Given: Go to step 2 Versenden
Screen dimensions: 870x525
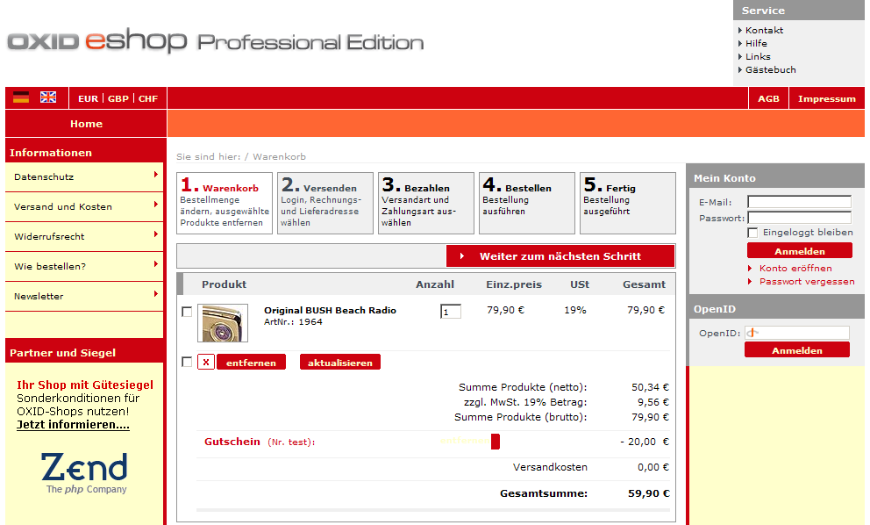Looking at the screenshot, I should 324,204.
